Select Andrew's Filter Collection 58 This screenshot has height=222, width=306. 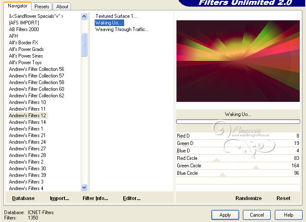pos(37,82)
